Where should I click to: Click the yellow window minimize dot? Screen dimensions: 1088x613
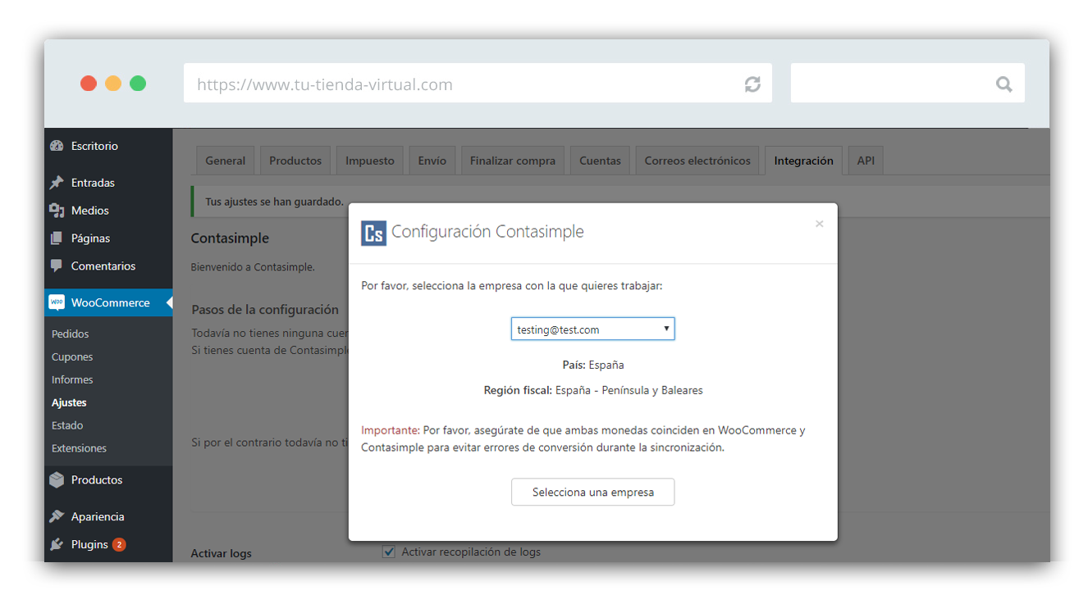tap(113, 84)
